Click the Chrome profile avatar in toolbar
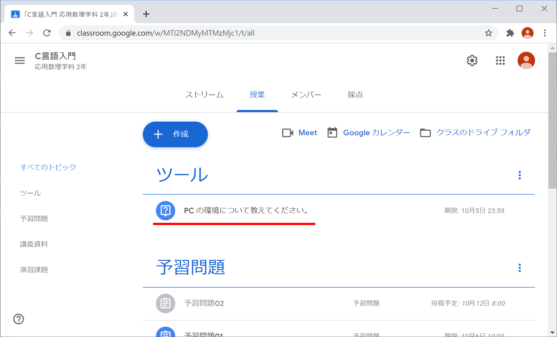The width and height of the screenshot is (557, 337). coord(527,33)
